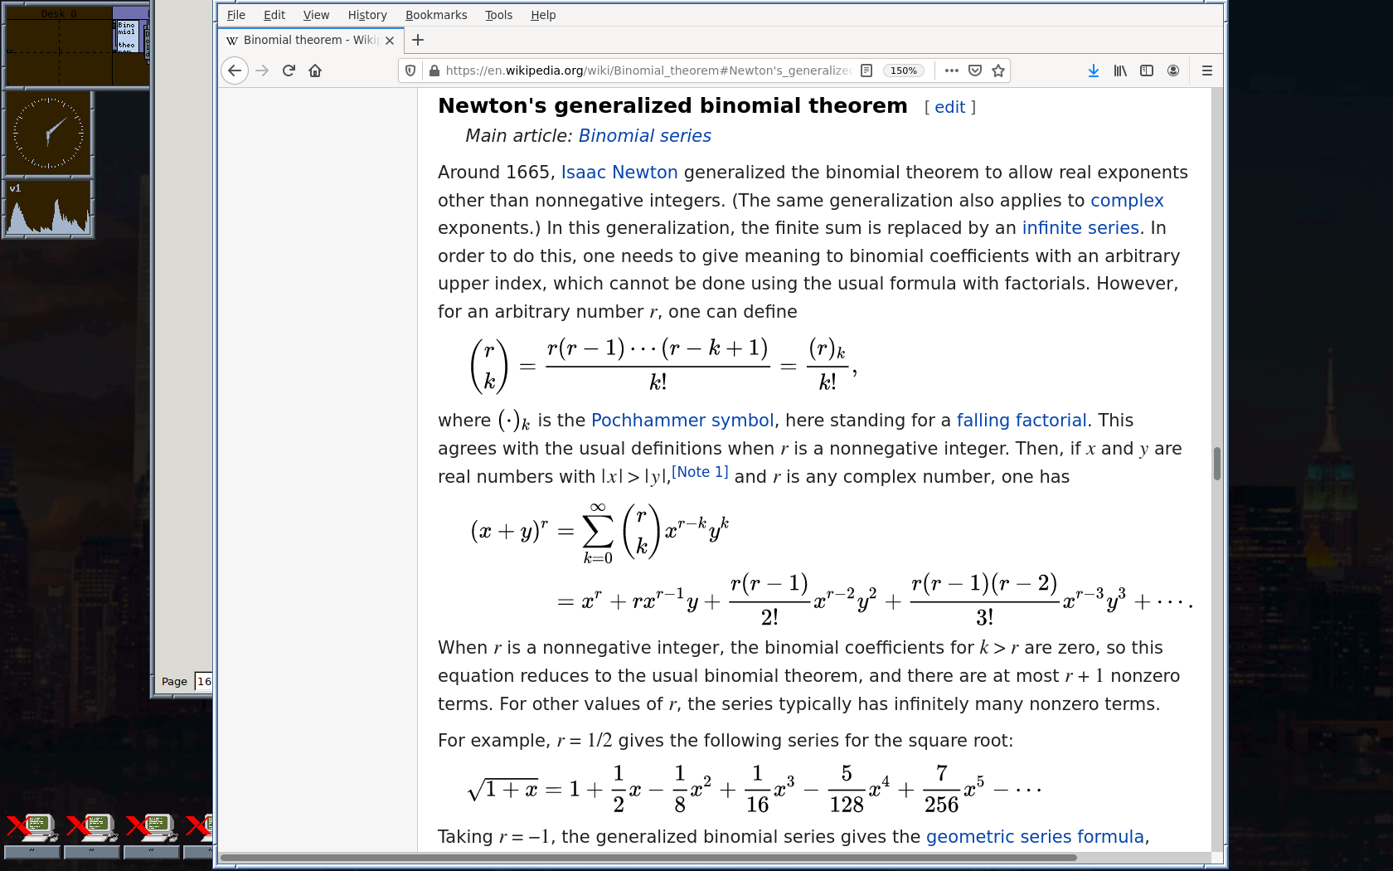Click the URL address bar field
This screenshot has height=871, width=1393.
tap(647, 71)
